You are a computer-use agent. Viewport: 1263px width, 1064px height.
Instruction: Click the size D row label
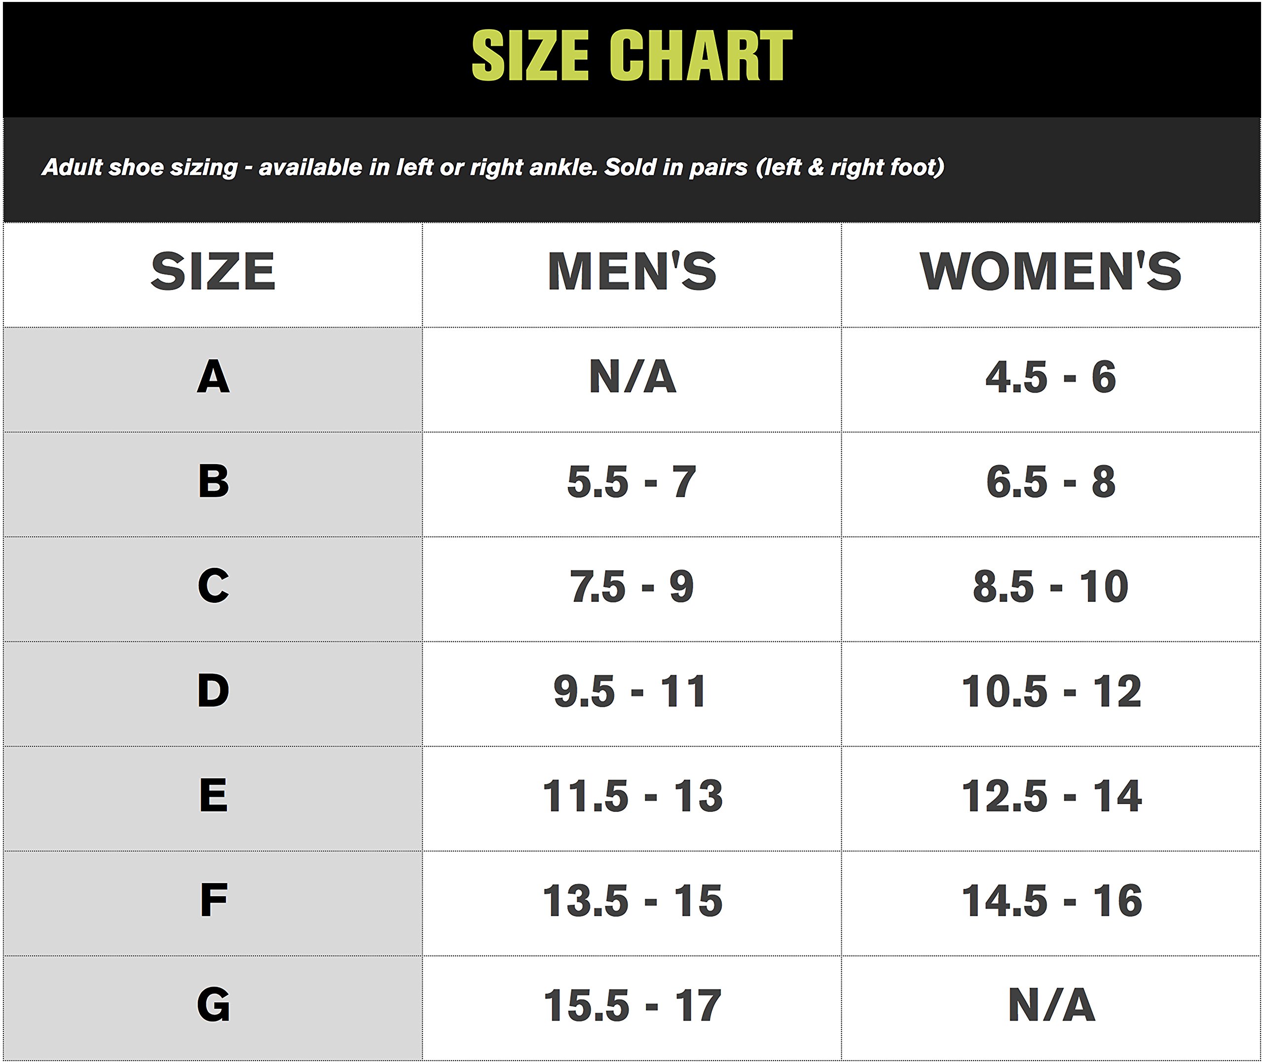click(x=213, y=691)
